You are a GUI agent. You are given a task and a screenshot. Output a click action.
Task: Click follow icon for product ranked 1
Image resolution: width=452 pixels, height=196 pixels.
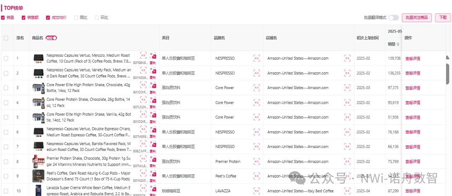(x=143, y=56)
